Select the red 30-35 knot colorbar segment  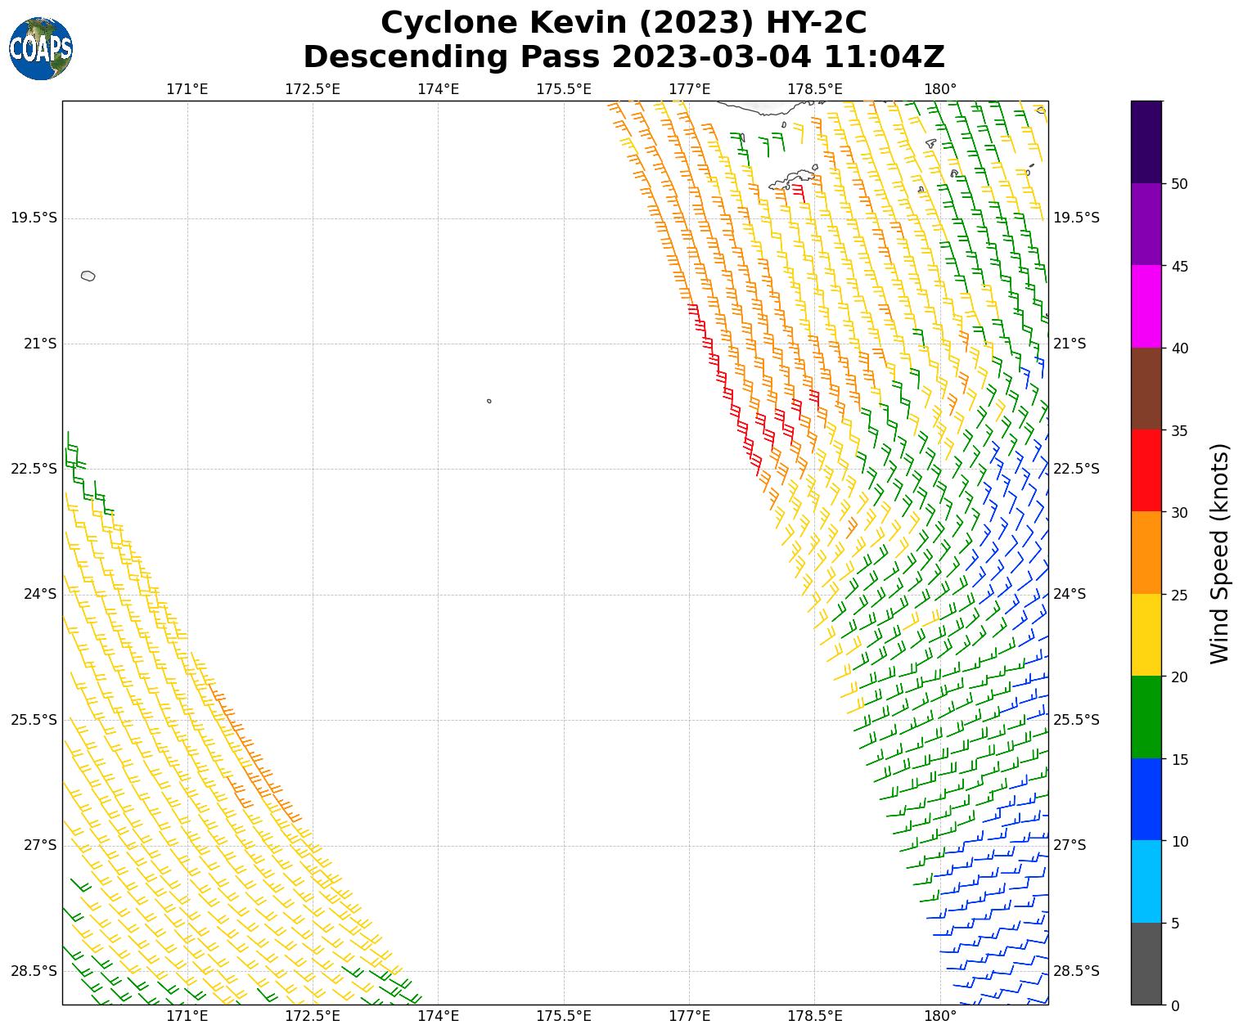1146,470
